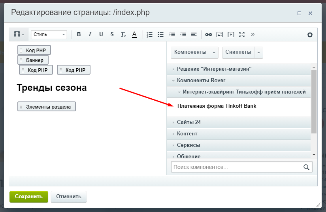Insert a numbered list
Image resolution: width=326 pixels, height=212 pixels.
(149, 34)
